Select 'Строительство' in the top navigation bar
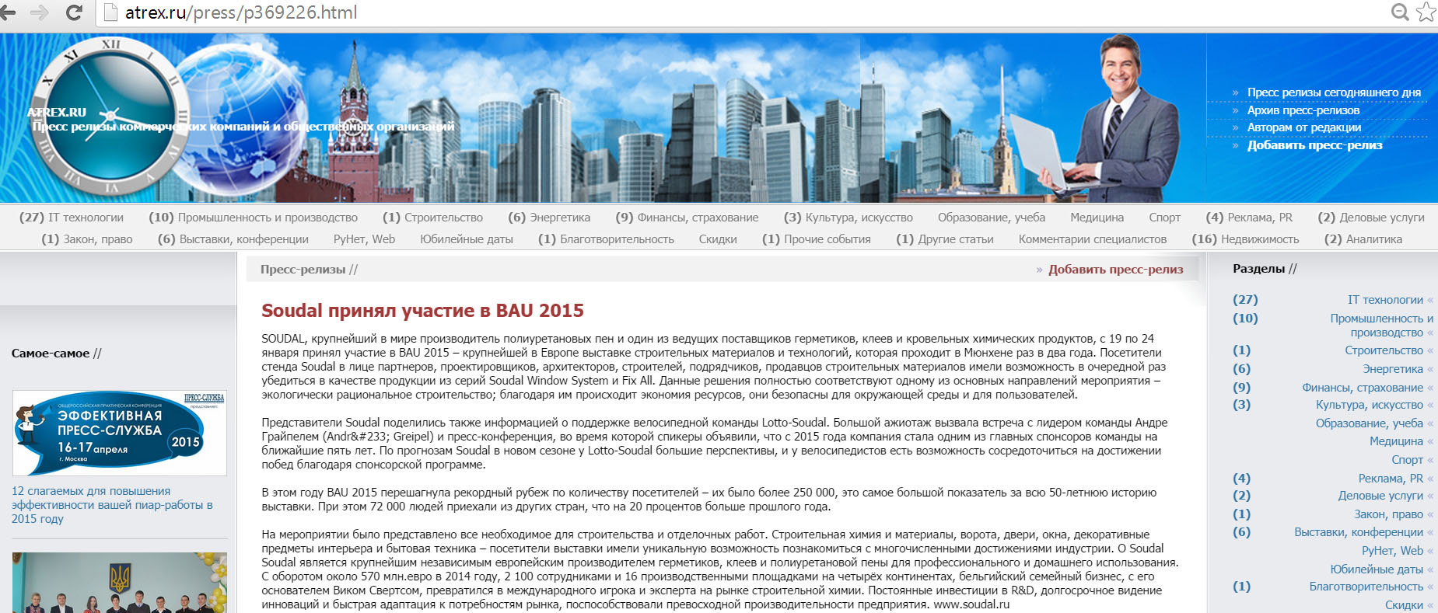 coord(443,218)
